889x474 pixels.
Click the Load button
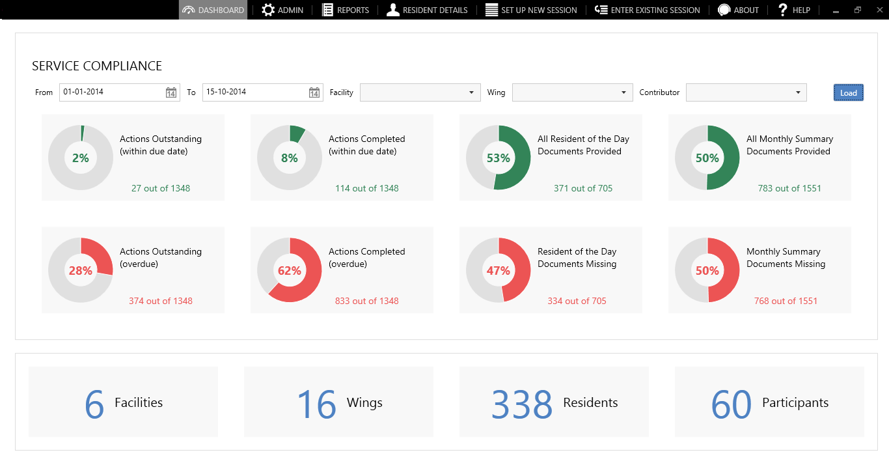tap(849, 92)
